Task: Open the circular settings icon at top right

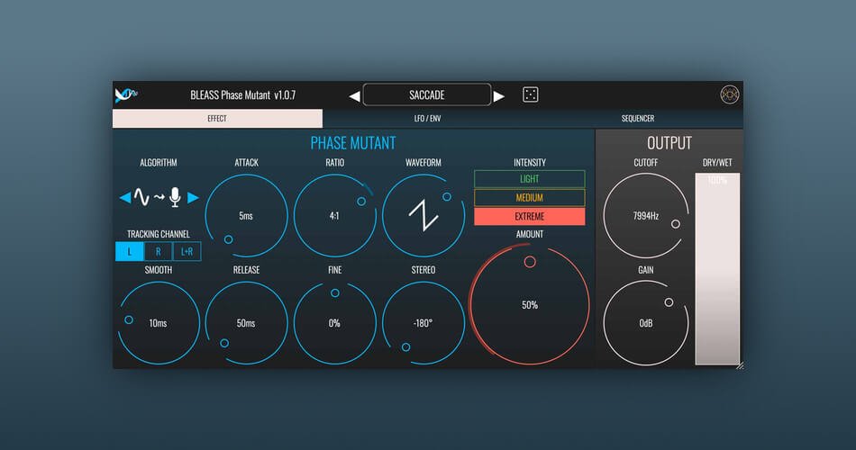Action: tap(729, 94)
